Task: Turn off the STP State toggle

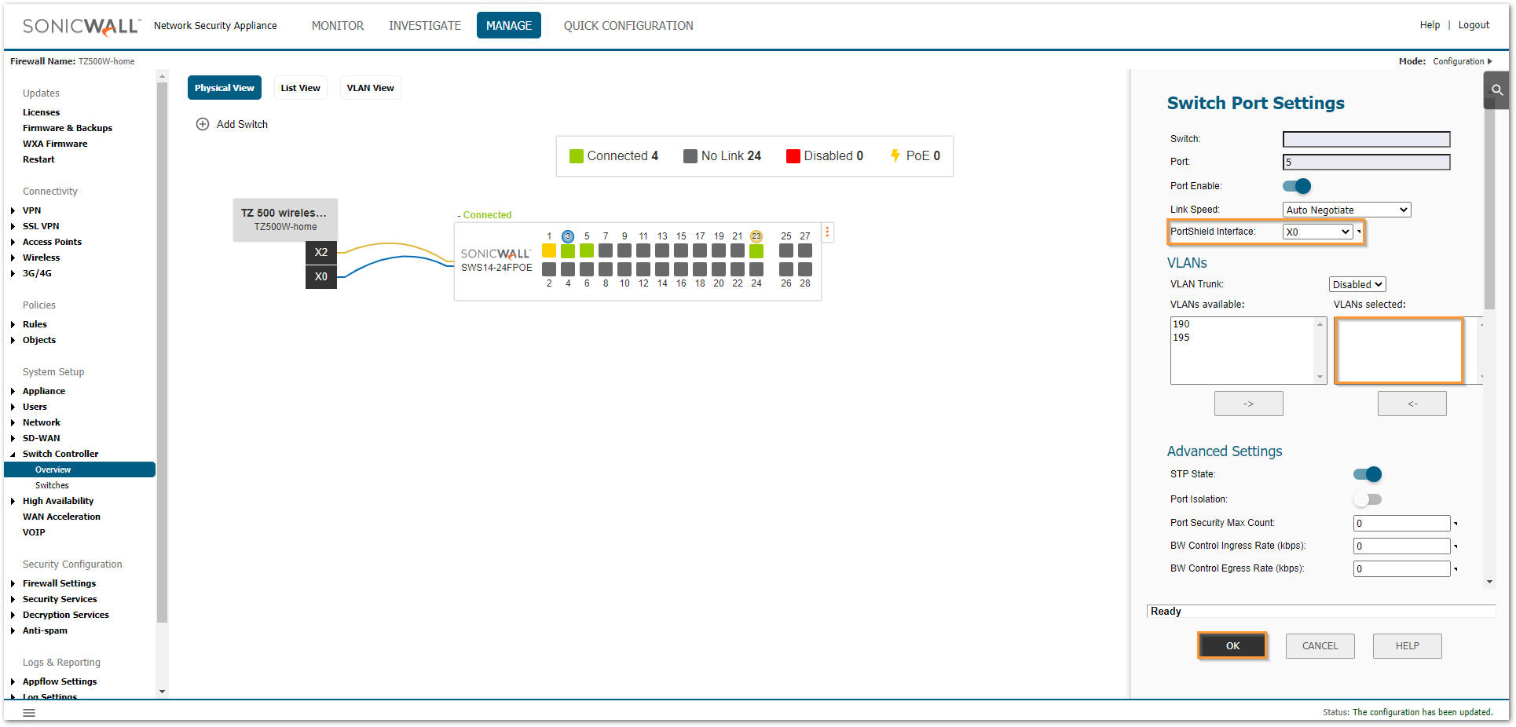Action: pos(1367,474)
